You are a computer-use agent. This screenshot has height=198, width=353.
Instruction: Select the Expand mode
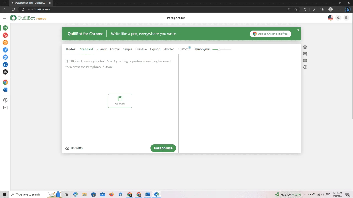point(155,49)
